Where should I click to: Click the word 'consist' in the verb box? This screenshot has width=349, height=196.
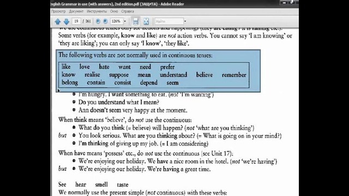[122, 82]
